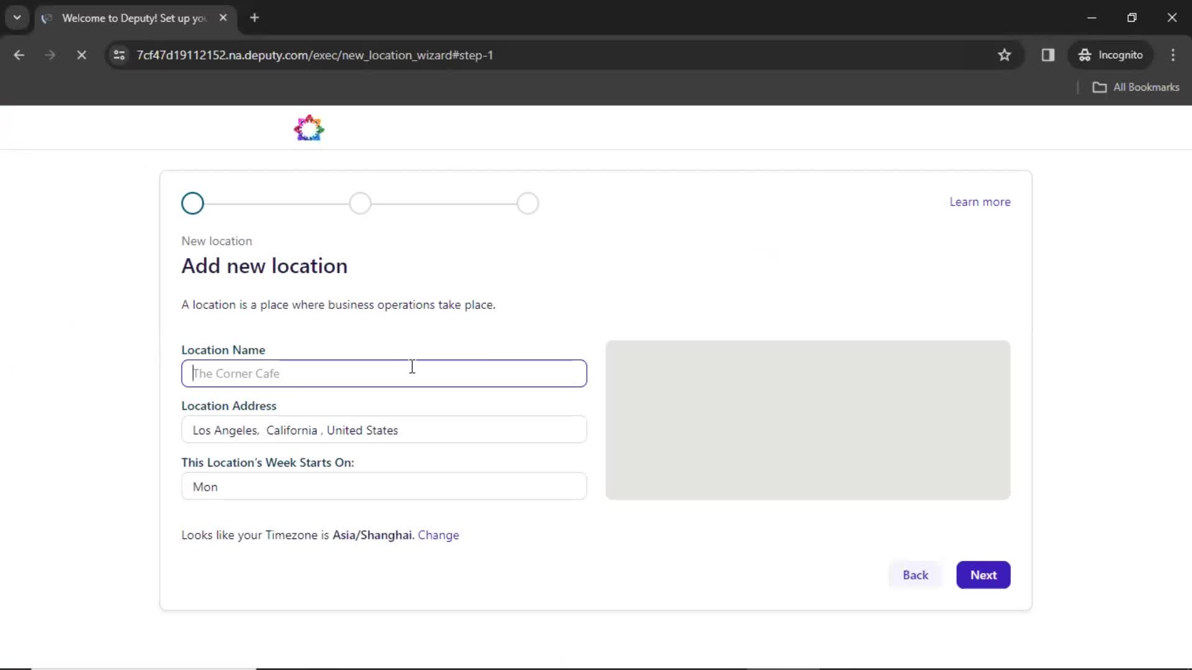Click Learn more for location help
This screenshot has height=670, width=1192.
click(x=980, y=202)
